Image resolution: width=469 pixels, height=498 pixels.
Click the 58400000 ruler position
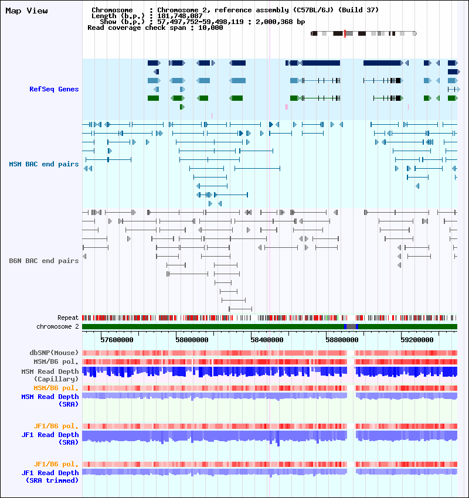[x=267, y=340]
